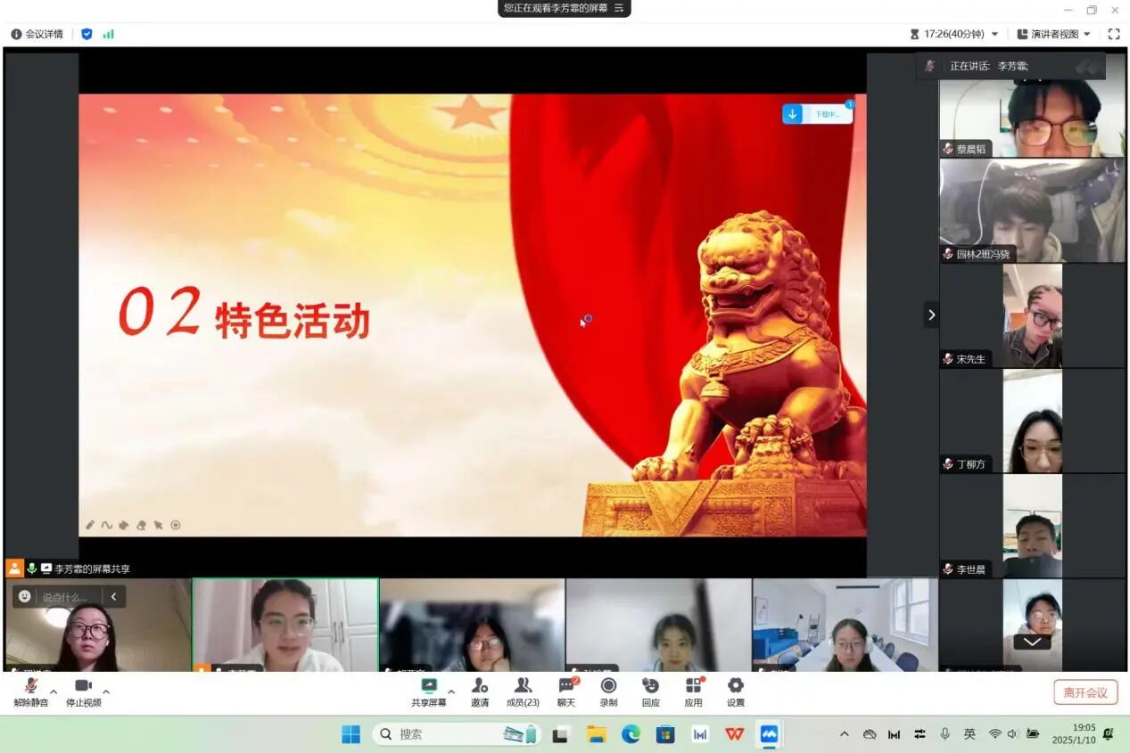Screen dimensions: 1130x753
Task: Click the blue download button on slide
Action: tap(792, 114)
